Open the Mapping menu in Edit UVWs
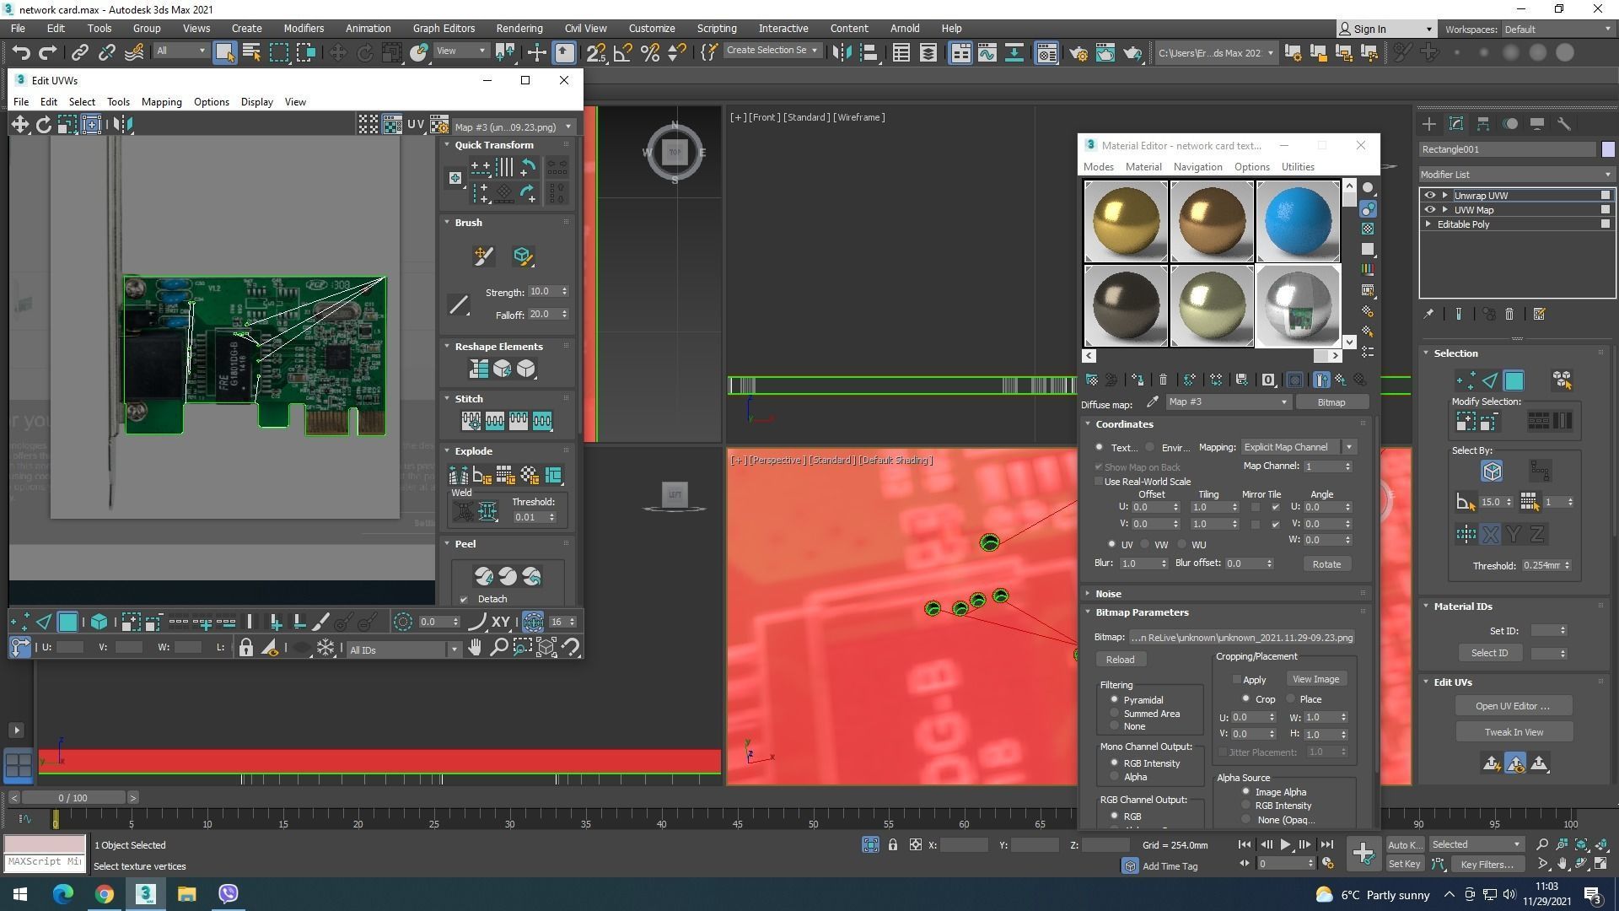The width and height of the screenshot is (1619, 911). pyautogui.click(x=161, y=102)
